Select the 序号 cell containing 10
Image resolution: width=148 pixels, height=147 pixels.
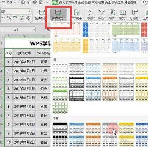click(x=8, y=142)
